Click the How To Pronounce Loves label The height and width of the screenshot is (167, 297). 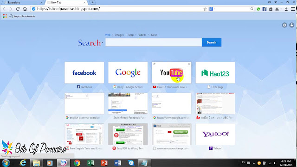pos(172,87)
